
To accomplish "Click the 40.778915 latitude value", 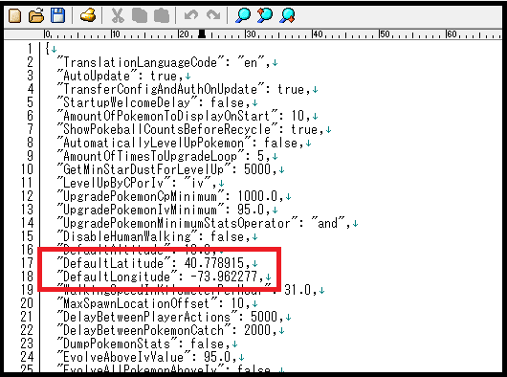I will click(x=214, y=263).
